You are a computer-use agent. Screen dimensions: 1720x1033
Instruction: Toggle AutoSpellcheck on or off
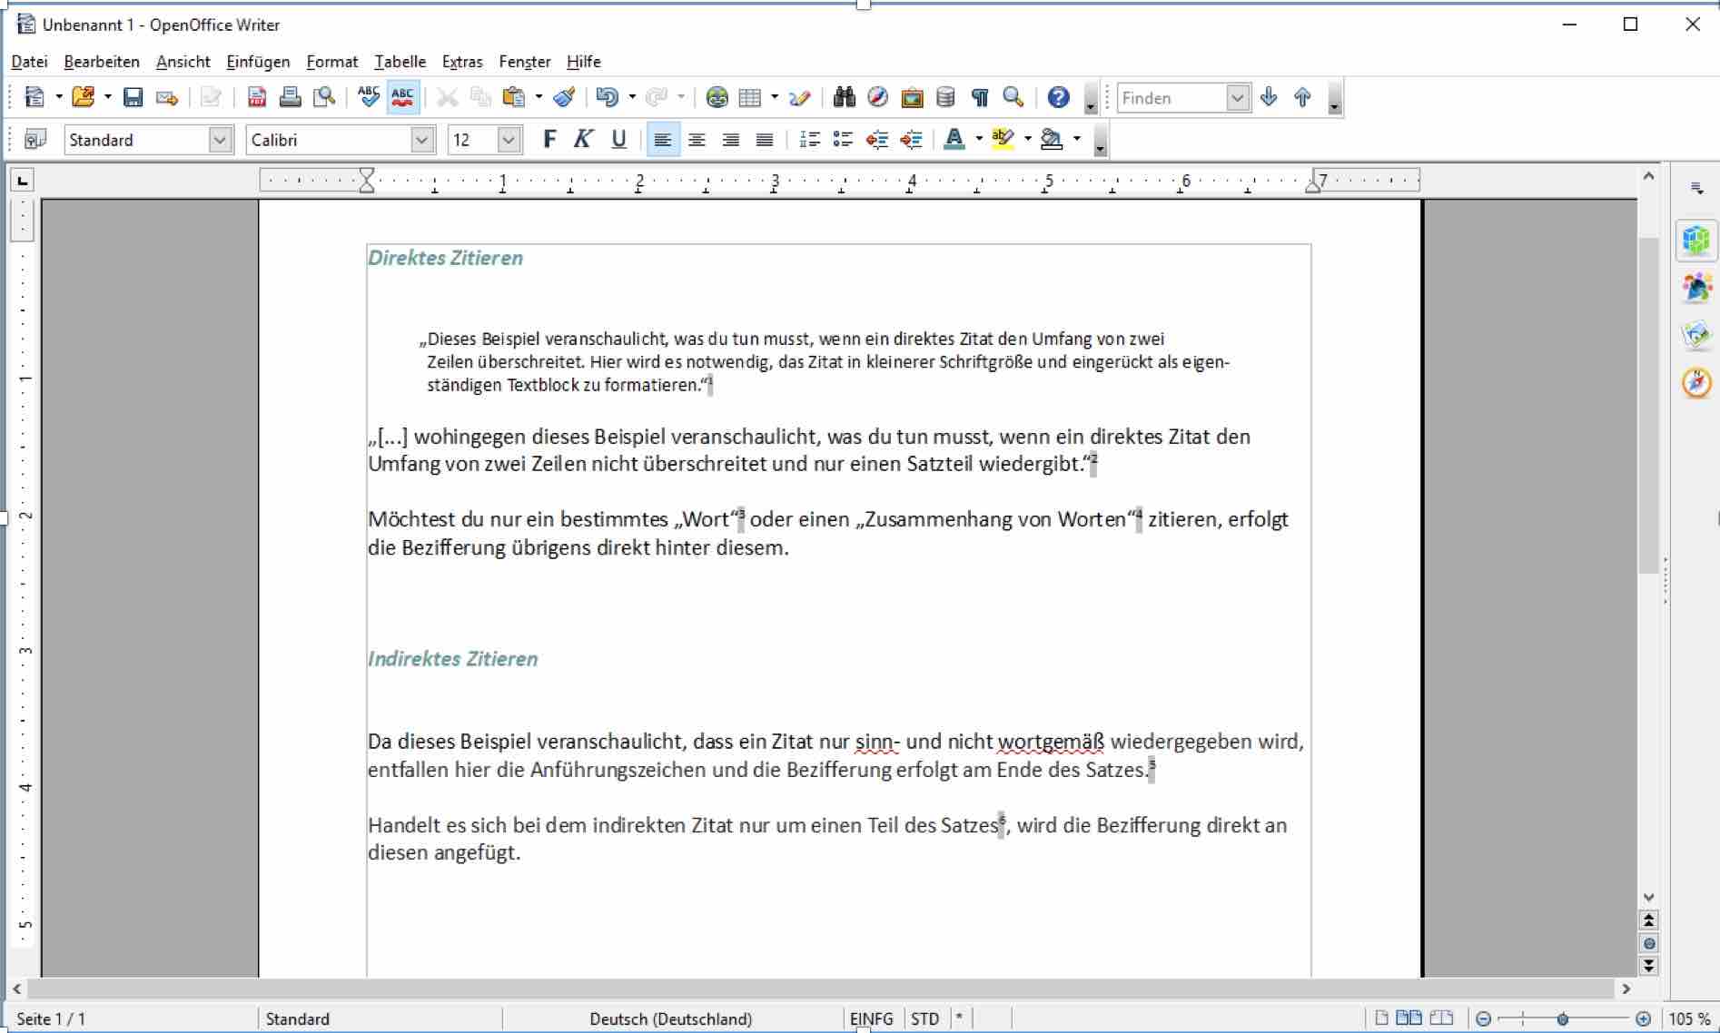[402, 98]
